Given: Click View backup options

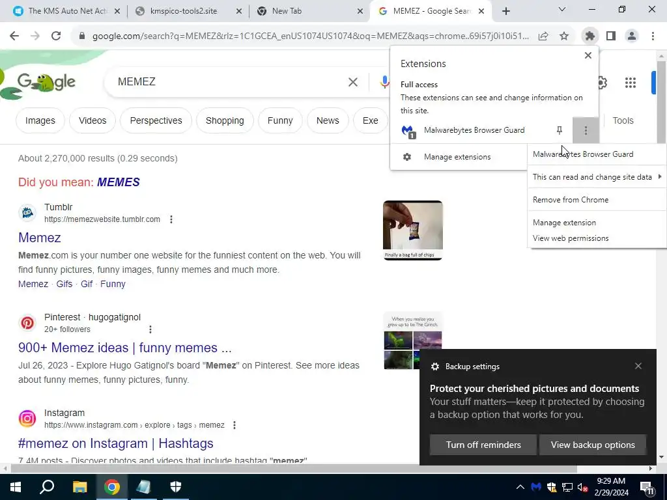Looking at the screenshot, I should (x=593, y=445).
